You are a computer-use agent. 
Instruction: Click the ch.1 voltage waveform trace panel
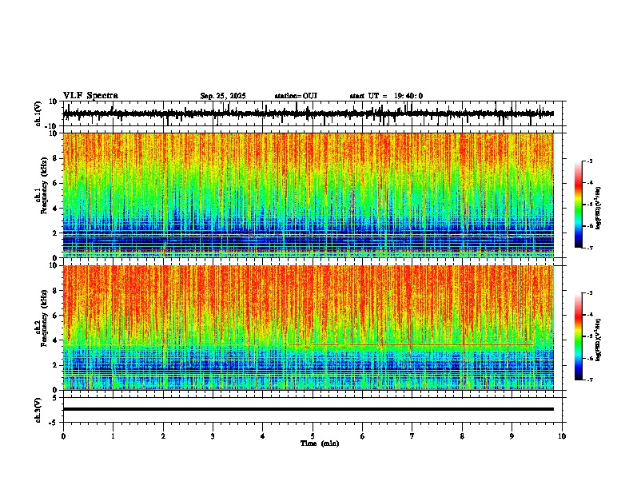pyautogui.click(x=314, y=113)
